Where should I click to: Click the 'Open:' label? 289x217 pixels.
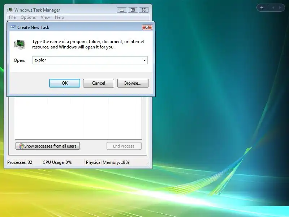click(x=20, y=60)
